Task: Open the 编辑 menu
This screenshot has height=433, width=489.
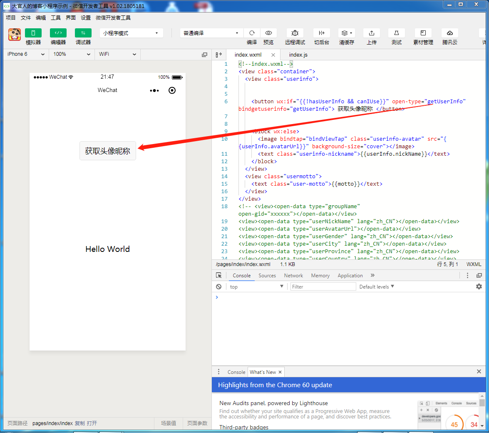Action: (40, 18)
